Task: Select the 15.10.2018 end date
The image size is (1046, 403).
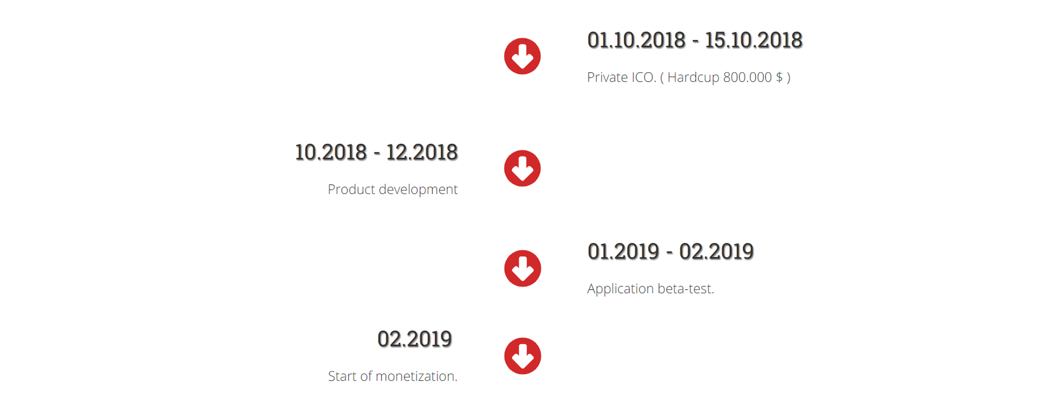Action: click(x=754, y=40)
